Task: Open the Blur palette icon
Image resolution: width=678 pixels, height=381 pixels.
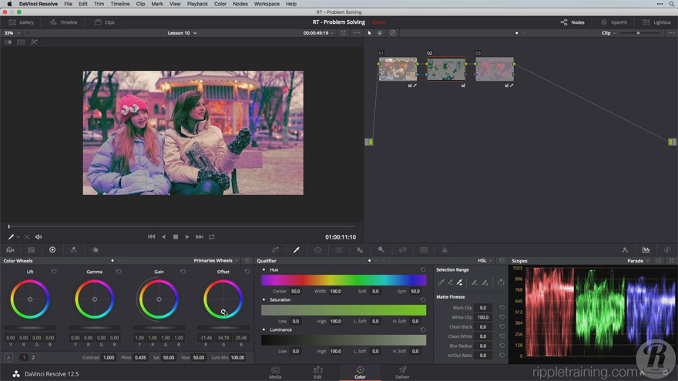Action: pos(360,249)
